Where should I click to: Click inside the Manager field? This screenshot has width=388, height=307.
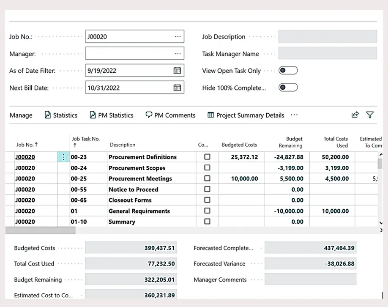(x=134, y=53)
